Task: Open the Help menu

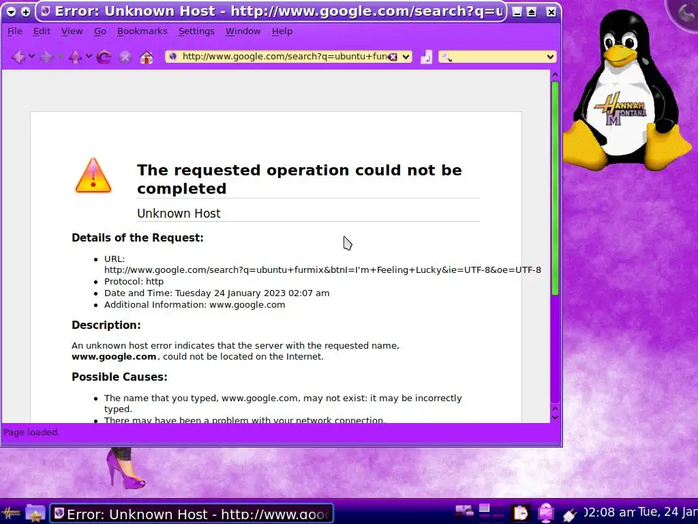Action: [282, 31]
